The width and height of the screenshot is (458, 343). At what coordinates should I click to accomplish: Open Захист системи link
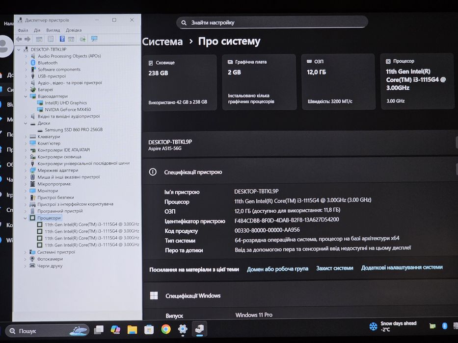pyautogui.click(x=335, y=268)
